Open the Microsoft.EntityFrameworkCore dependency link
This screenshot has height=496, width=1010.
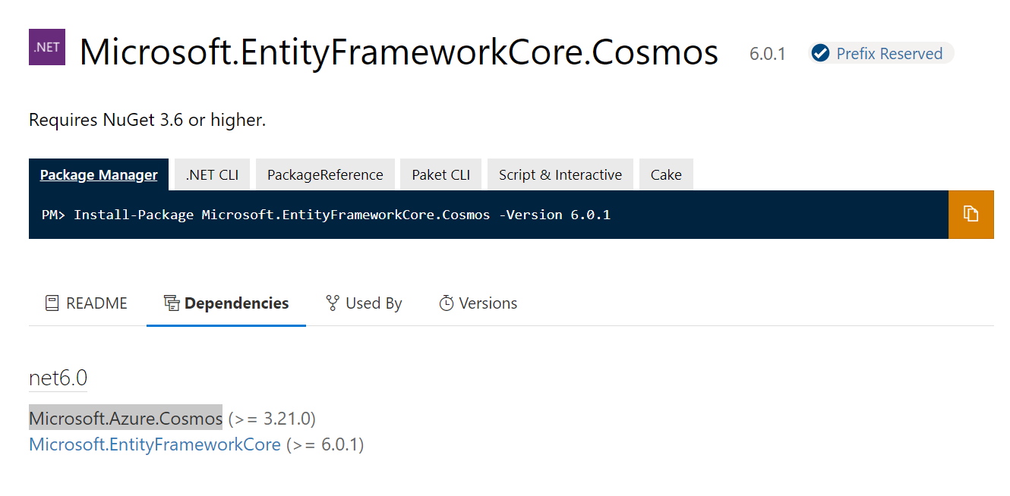pyautogui.click(x=154, y=444)
